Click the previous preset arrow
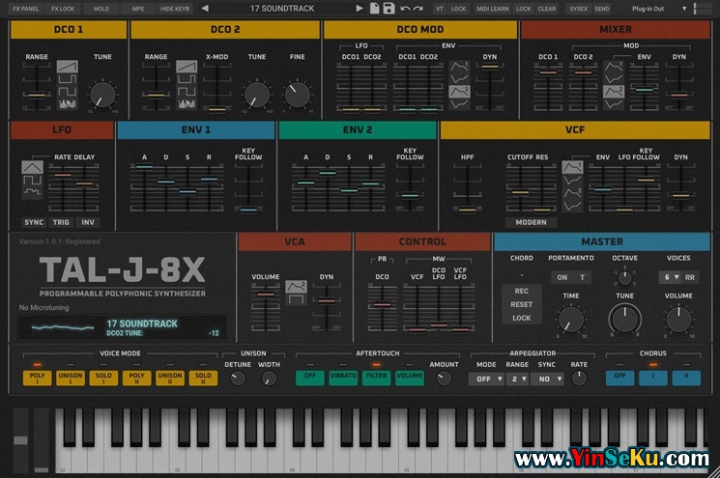 tap(205, 8)
